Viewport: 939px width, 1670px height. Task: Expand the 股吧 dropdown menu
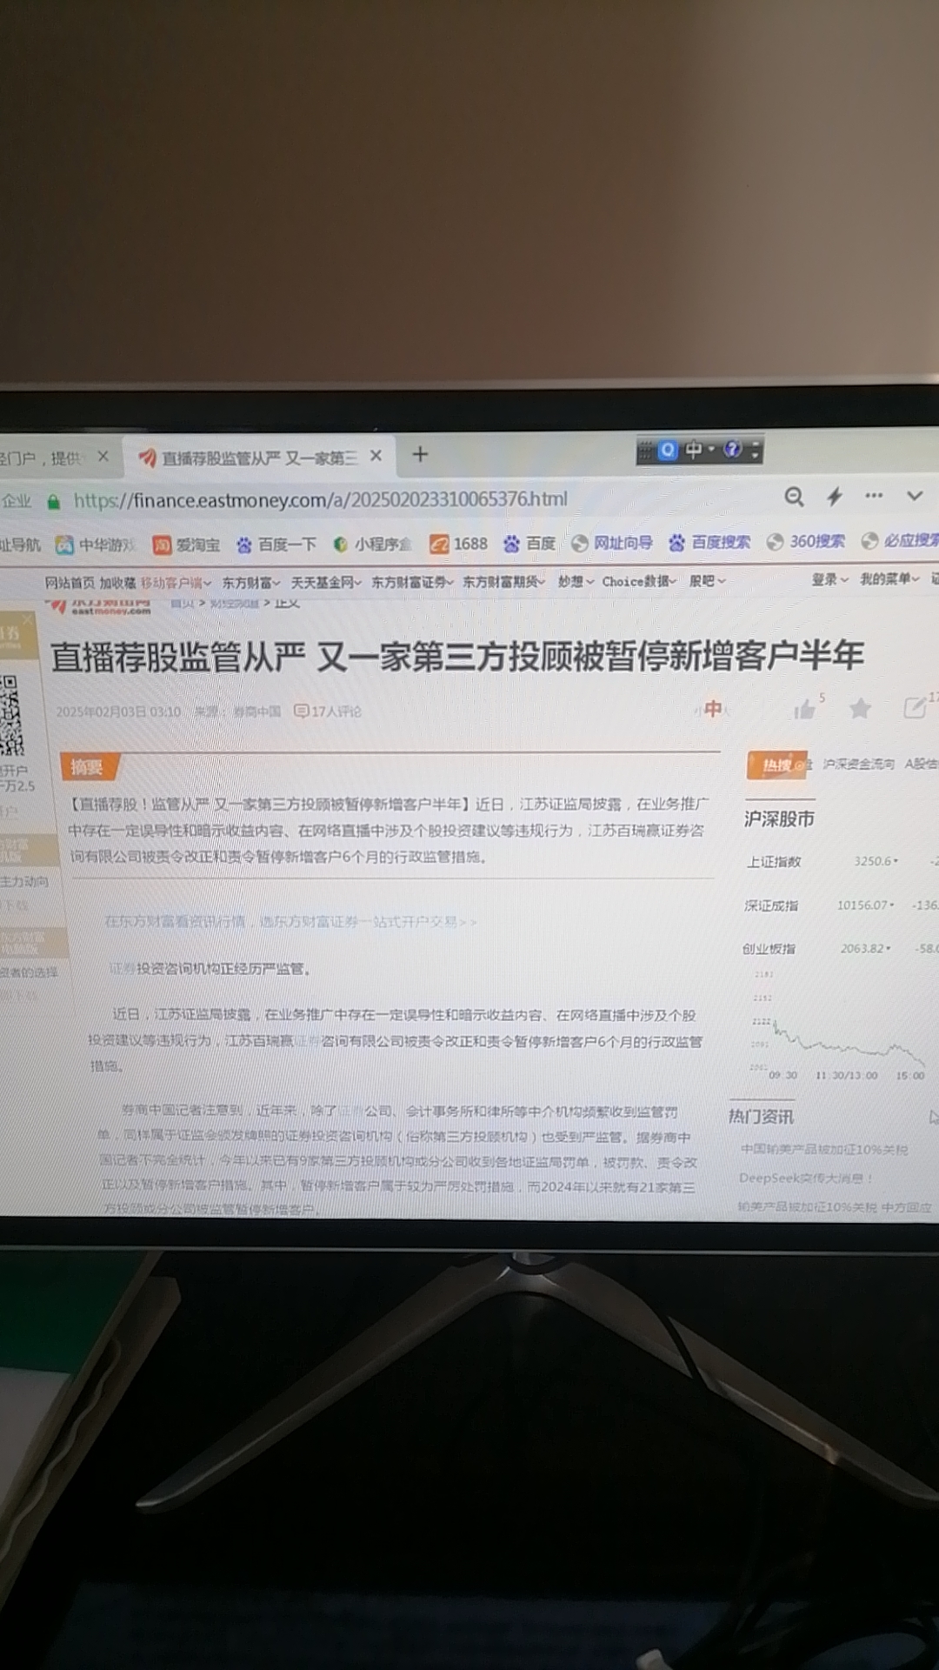[707, 580]
